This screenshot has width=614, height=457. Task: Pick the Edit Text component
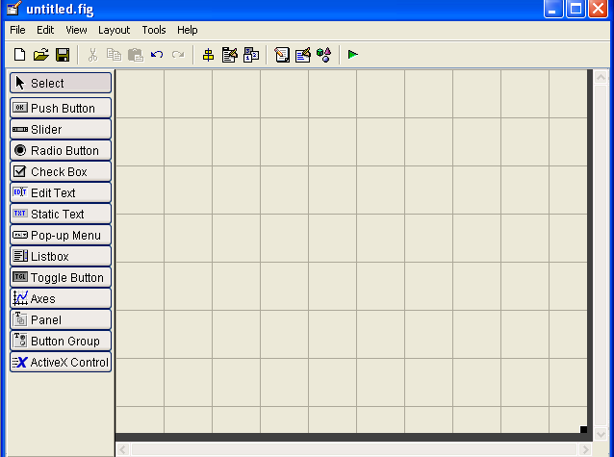[61, 192]
